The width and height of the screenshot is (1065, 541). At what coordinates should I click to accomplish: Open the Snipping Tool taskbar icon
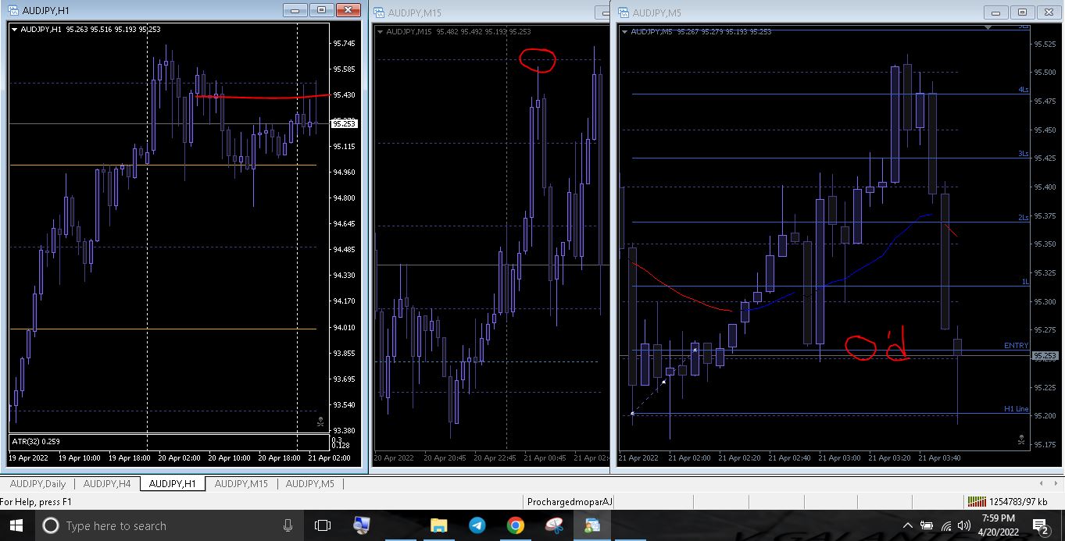pos(553,525)
